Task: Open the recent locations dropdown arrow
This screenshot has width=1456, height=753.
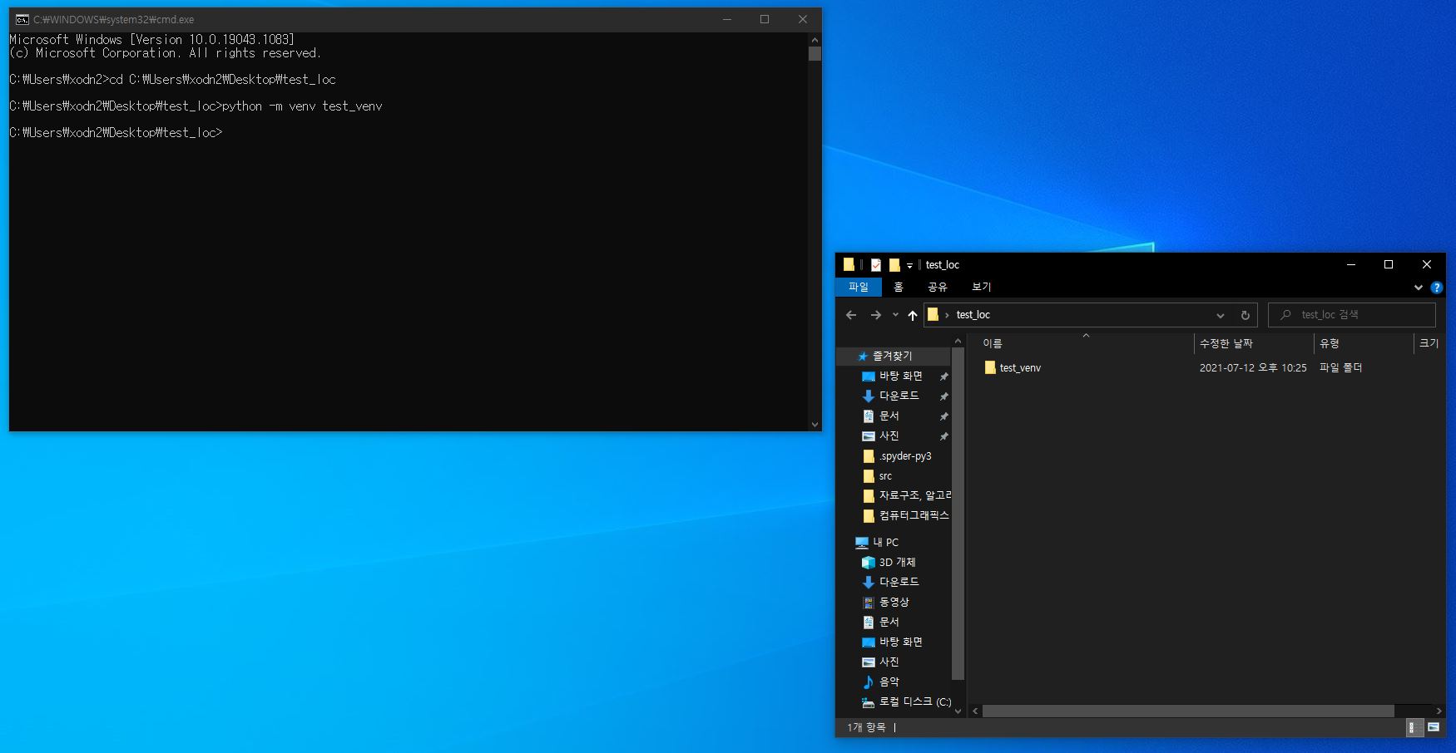Action: tap(895, 315)
